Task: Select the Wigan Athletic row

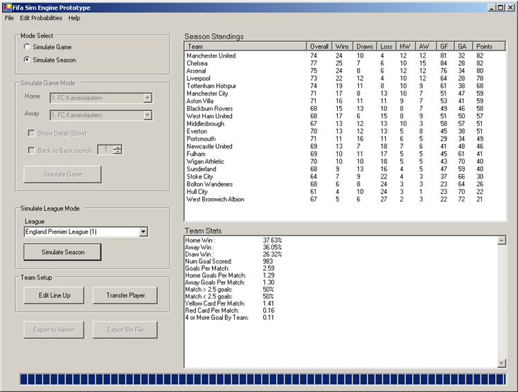Action: pyautogui.click(x=345, y=161)
